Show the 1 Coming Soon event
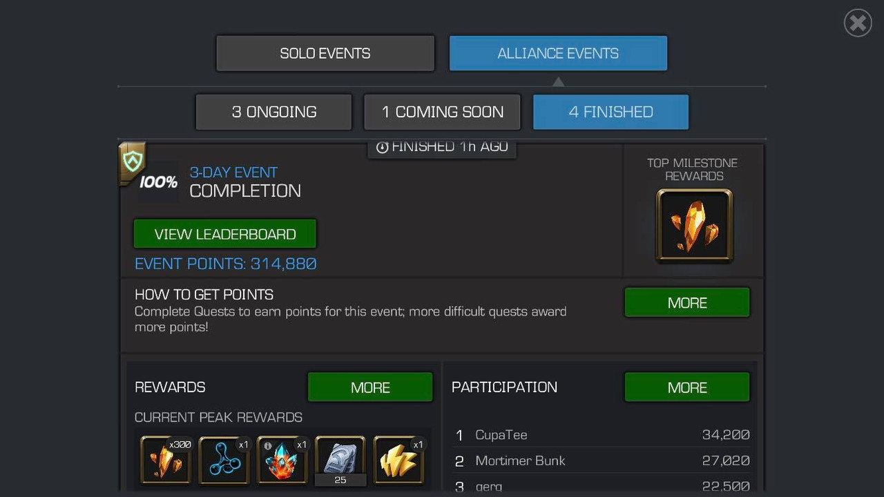The width and height of the screenshot is (884, 497). point(442,112)
